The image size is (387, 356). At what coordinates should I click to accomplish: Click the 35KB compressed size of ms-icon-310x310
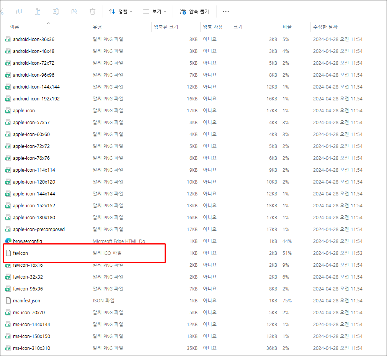[x=192, y=348]
